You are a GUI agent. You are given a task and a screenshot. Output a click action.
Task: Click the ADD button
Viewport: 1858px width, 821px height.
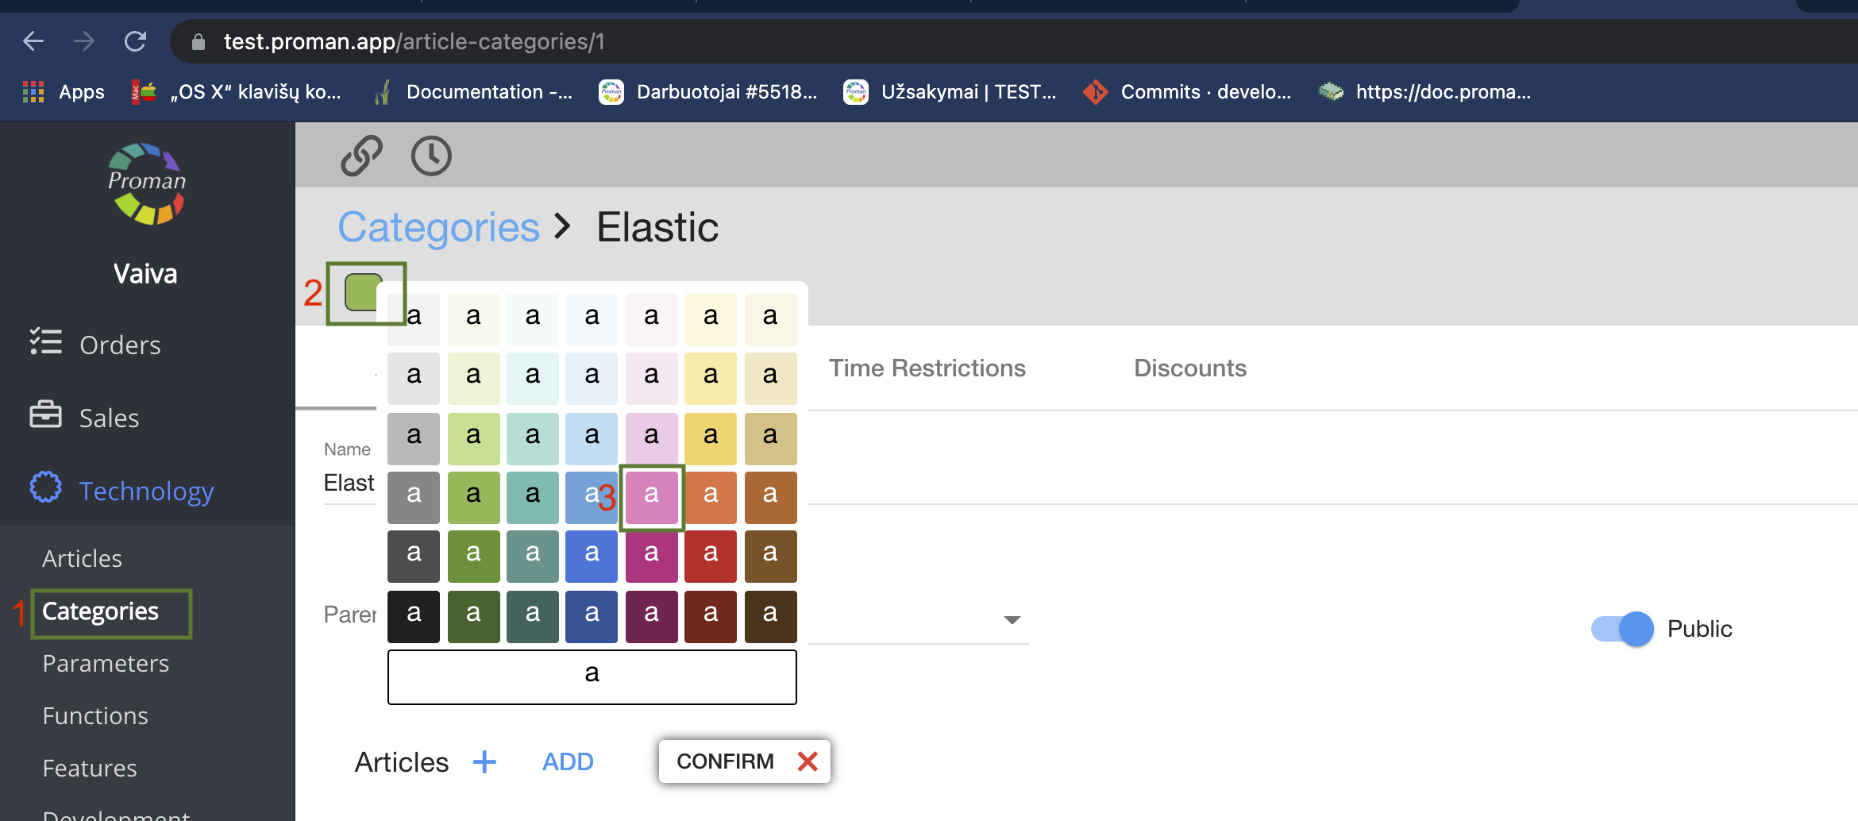coord(568,762)
